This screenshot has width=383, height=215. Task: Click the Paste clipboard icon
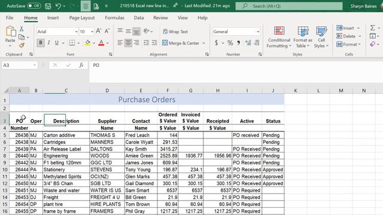click(x=10, y=32)
